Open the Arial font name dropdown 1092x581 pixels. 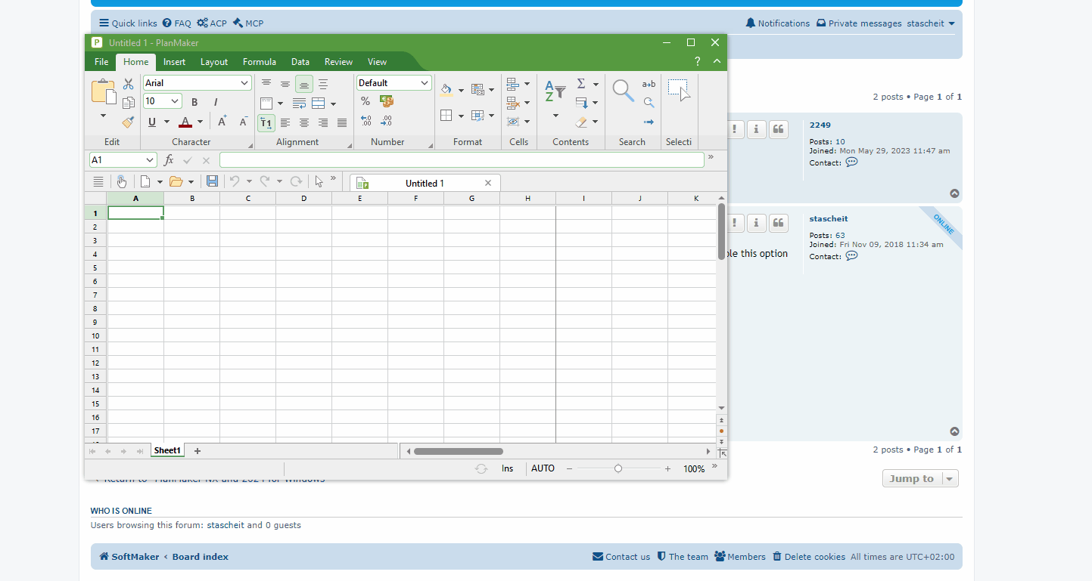coord(244,83)
